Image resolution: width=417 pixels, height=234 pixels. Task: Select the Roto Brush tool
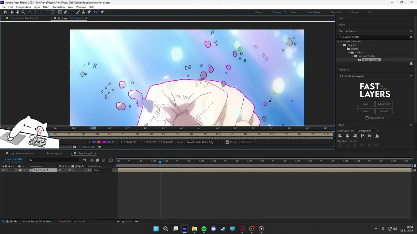[x=96, y=12]
